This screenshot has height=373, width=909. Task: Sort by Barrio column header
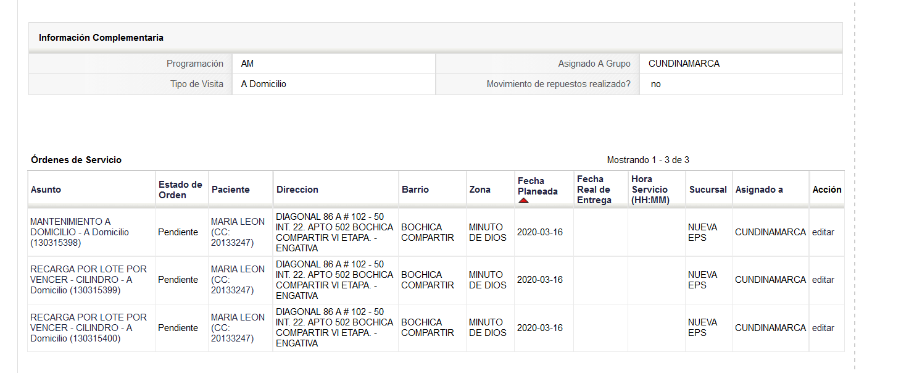pos(415,190)
